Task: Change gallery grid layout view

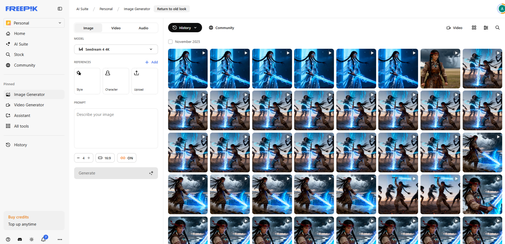Action: (474, 28)
